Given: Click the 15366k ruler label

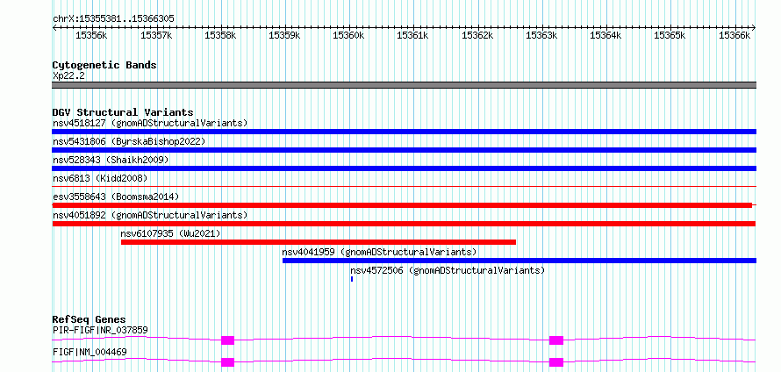Looking at the screenshot, I should pyautogui.click(x=734, y=35).
